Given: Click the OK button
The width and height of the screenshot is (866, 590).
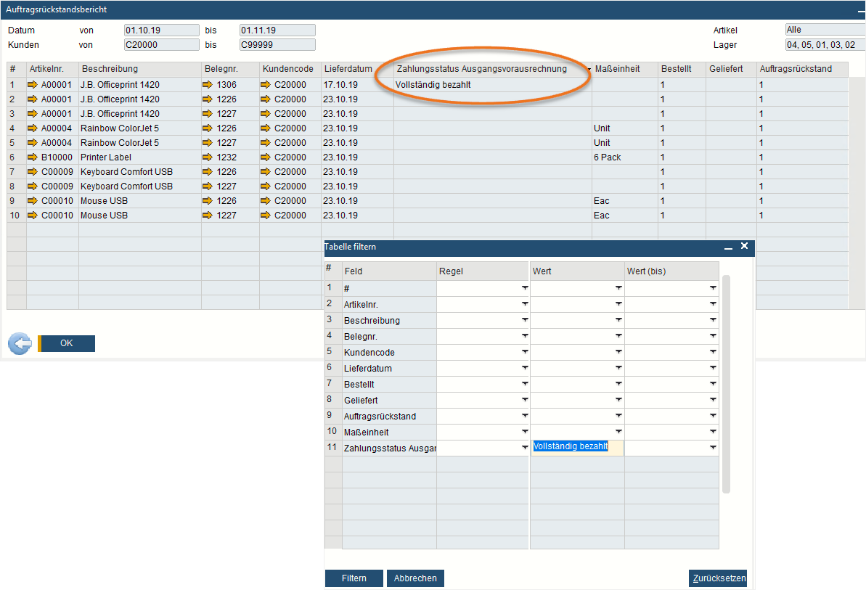Looking at the screenshot, I should coord(66,343).
